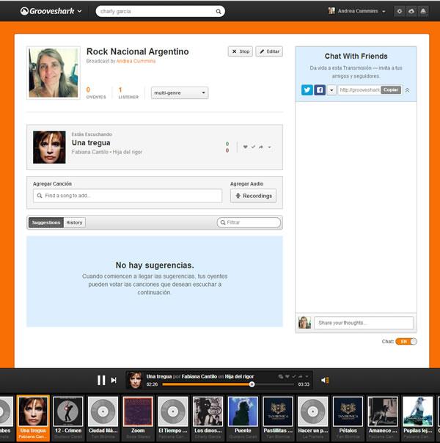Select queue item El Tiempo ...

coord(173,417)
